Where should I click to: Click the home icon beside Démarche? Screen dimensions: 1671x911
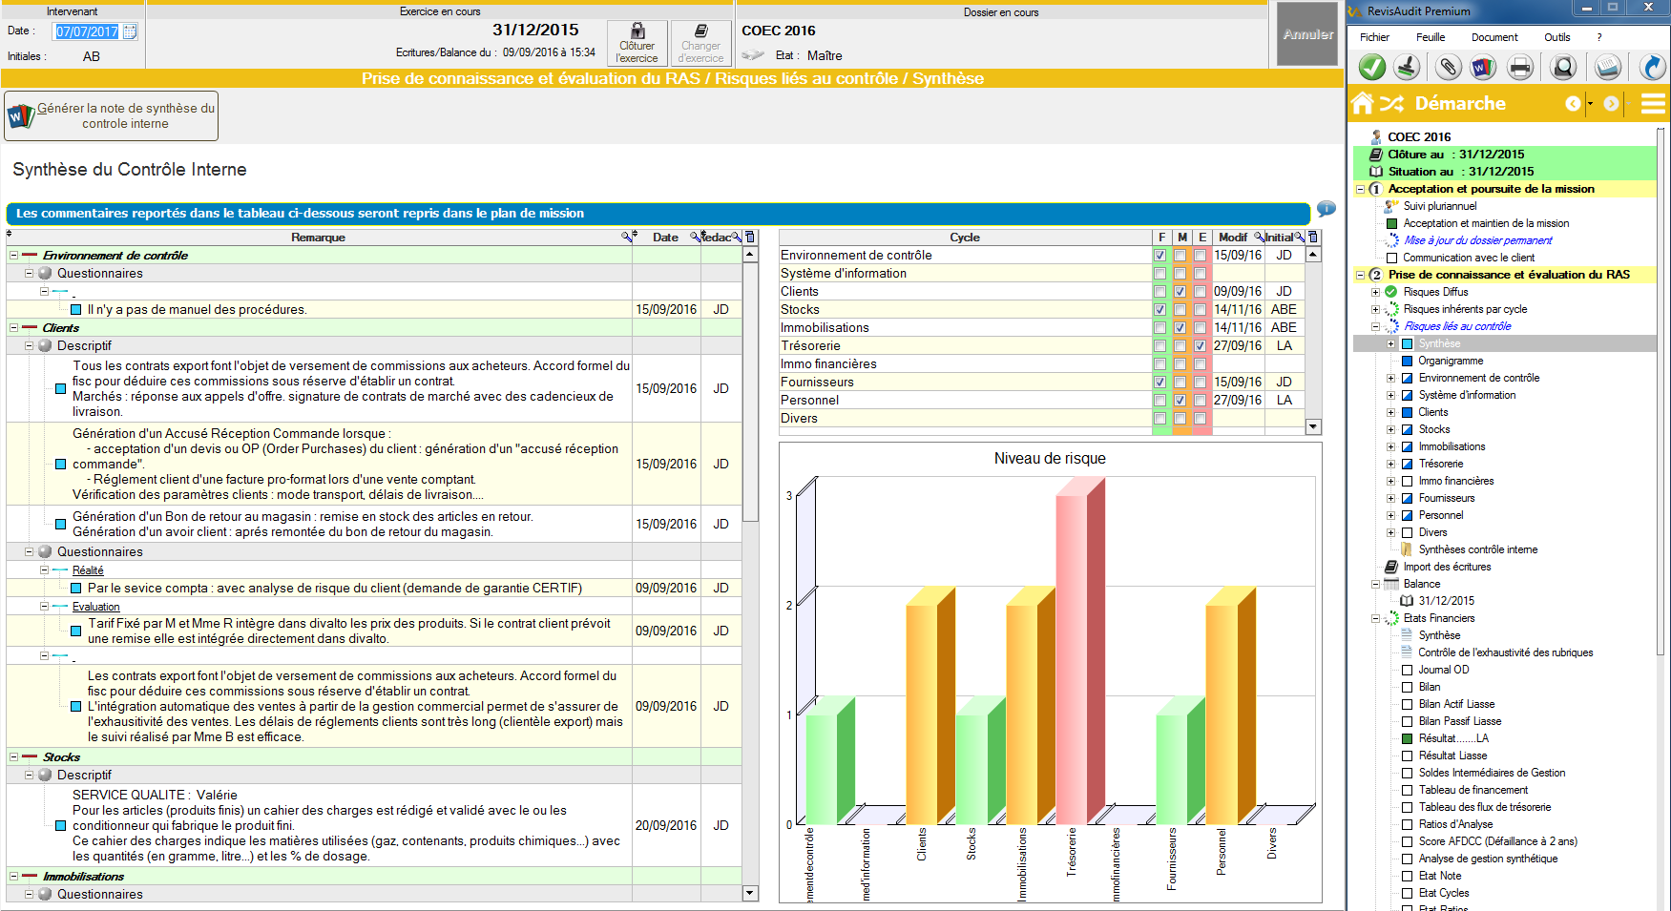tap(1363, 103)
